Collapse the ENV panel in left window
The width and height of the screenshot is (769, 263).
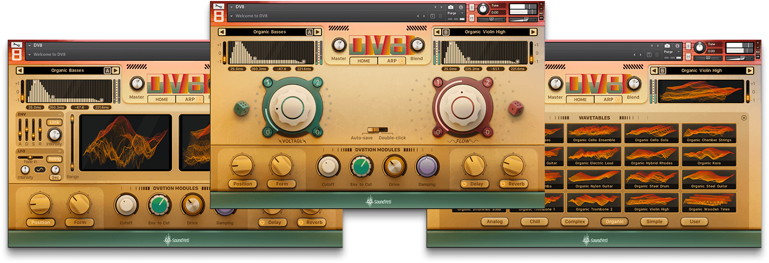pos(60,114)
